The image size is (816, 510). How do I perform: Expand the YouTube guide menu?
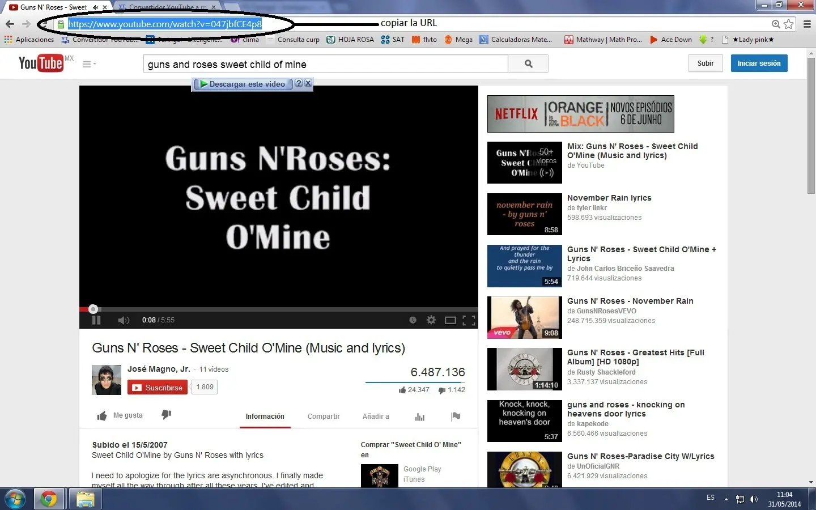(x=89, y=64)
